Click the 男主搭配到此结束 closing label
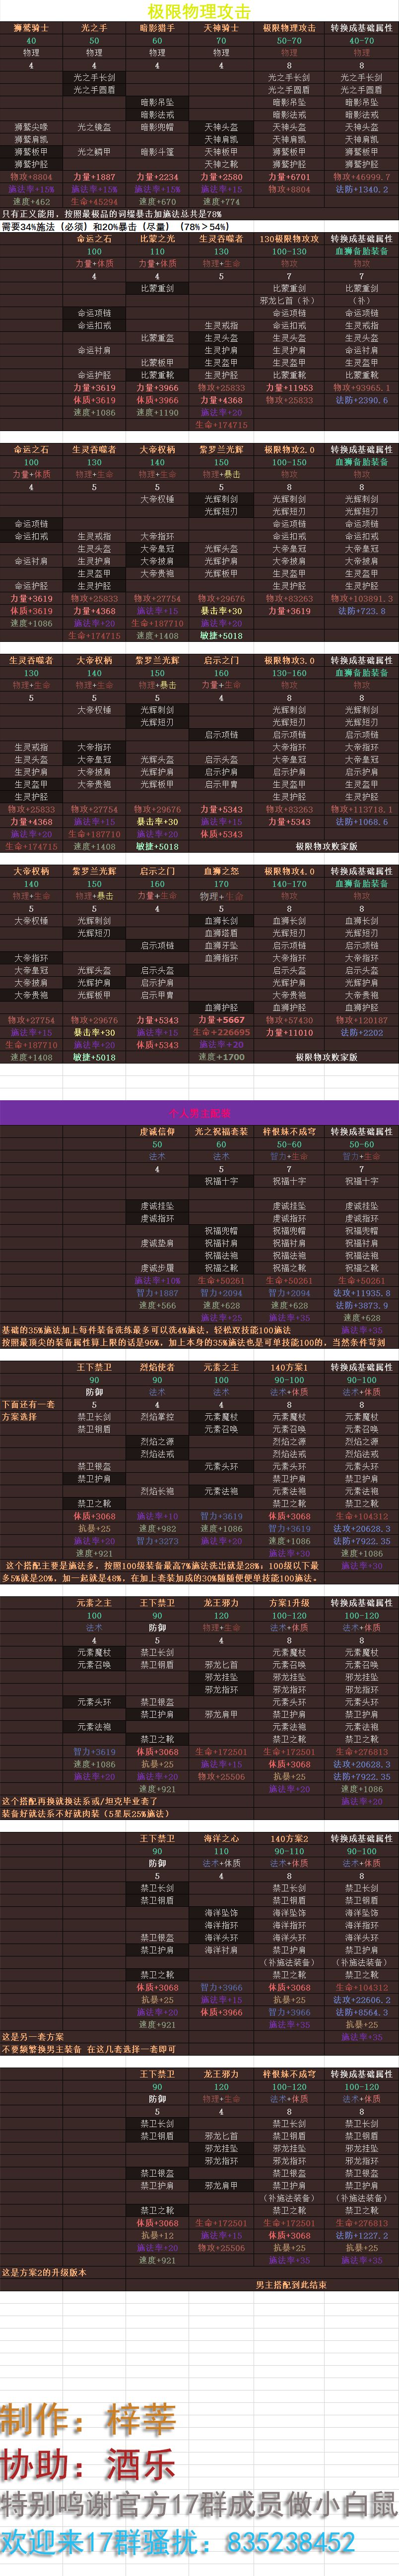The height and width of the screenshot is (2576, 399). tap(291, 2285)
